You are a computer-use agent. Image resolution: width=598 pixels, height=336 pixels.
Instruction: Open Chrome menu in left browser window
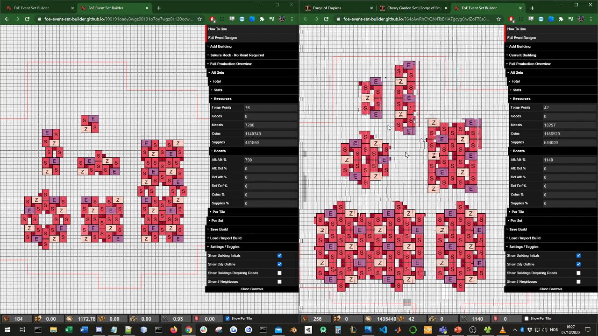tap(292, 19)
